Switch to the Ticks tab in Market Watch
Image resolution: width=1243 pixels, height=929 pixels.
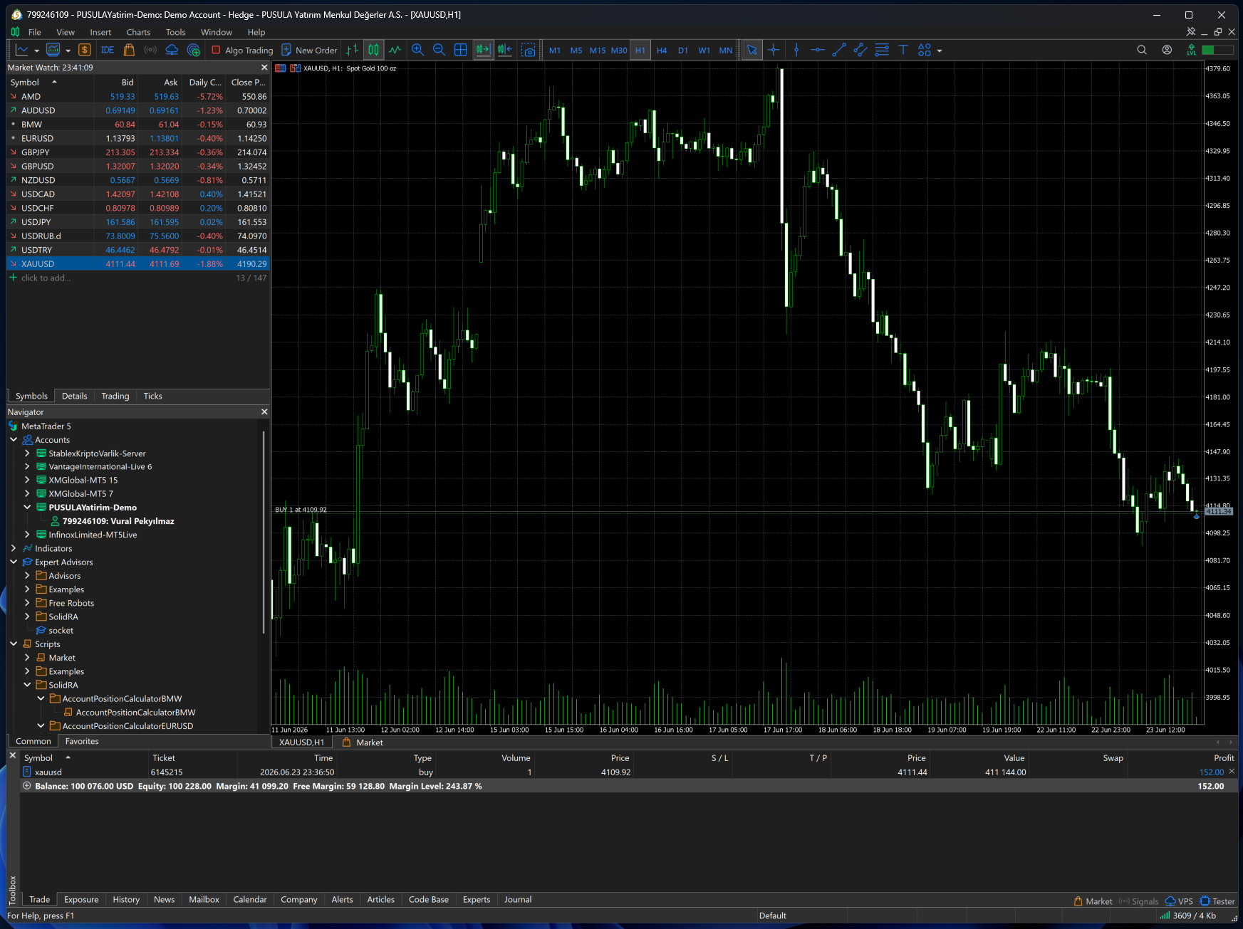tap(152, 396)
